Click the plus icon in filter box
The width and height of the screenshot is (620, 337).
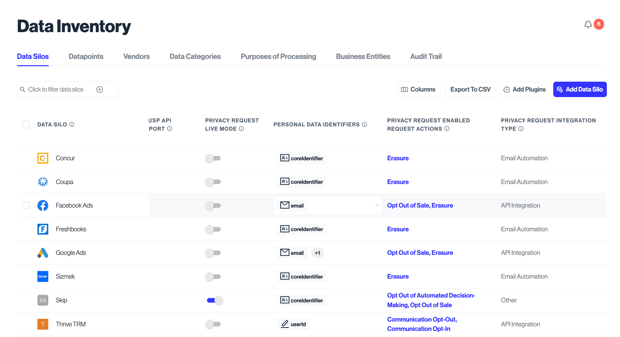coord(100,89)
